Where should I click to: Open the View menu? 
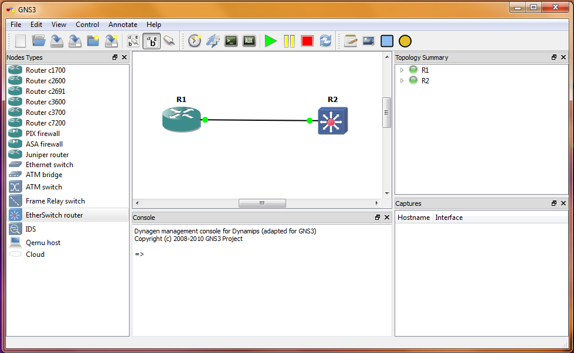click(59, 25)
